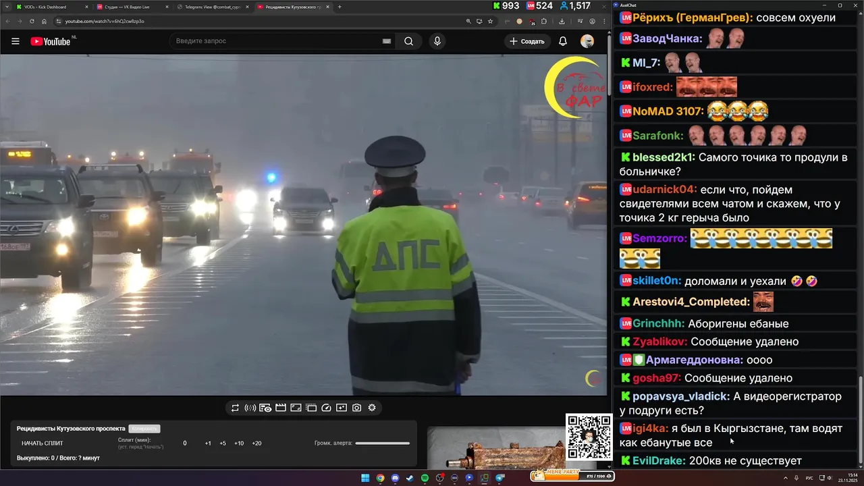The height and width of the screenshot is (486, 864).
Task: Click the sparkle frame icon in player toolbar
Action: click(342, 408)
